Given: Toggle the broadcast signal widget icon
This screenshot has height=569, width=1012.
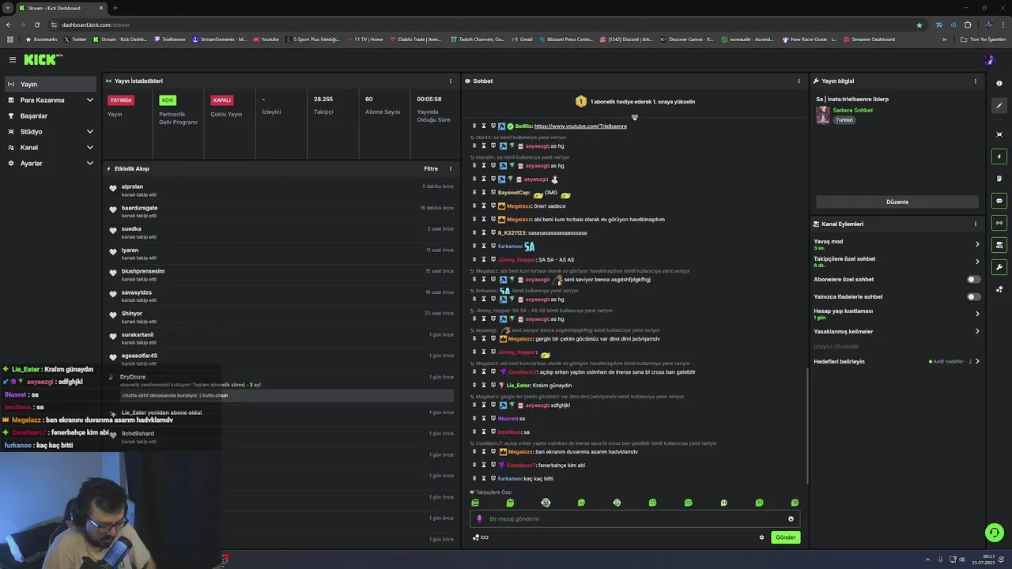Looking at the screenshot, I should tap(999, 223).
